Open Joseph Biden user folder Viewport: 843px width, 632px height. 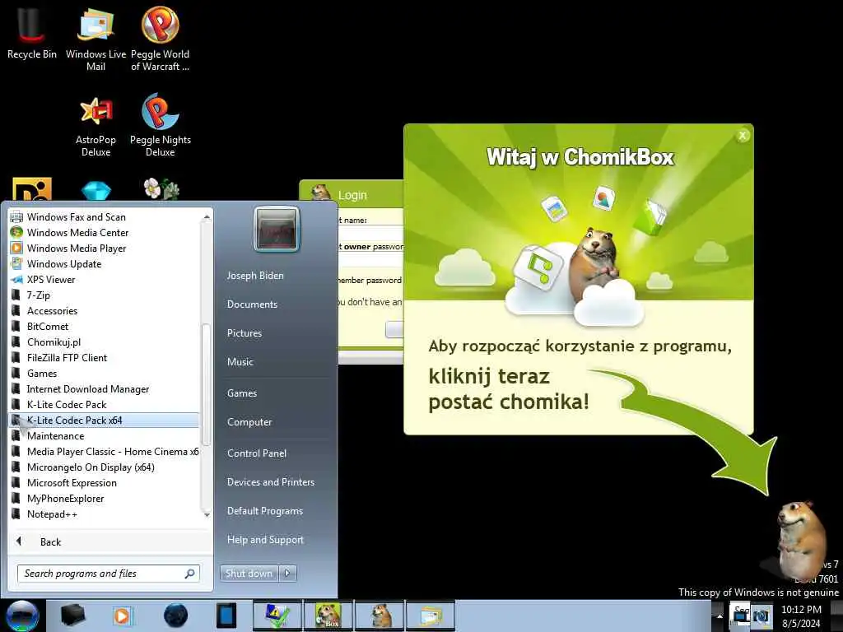[x=255, y=276]
